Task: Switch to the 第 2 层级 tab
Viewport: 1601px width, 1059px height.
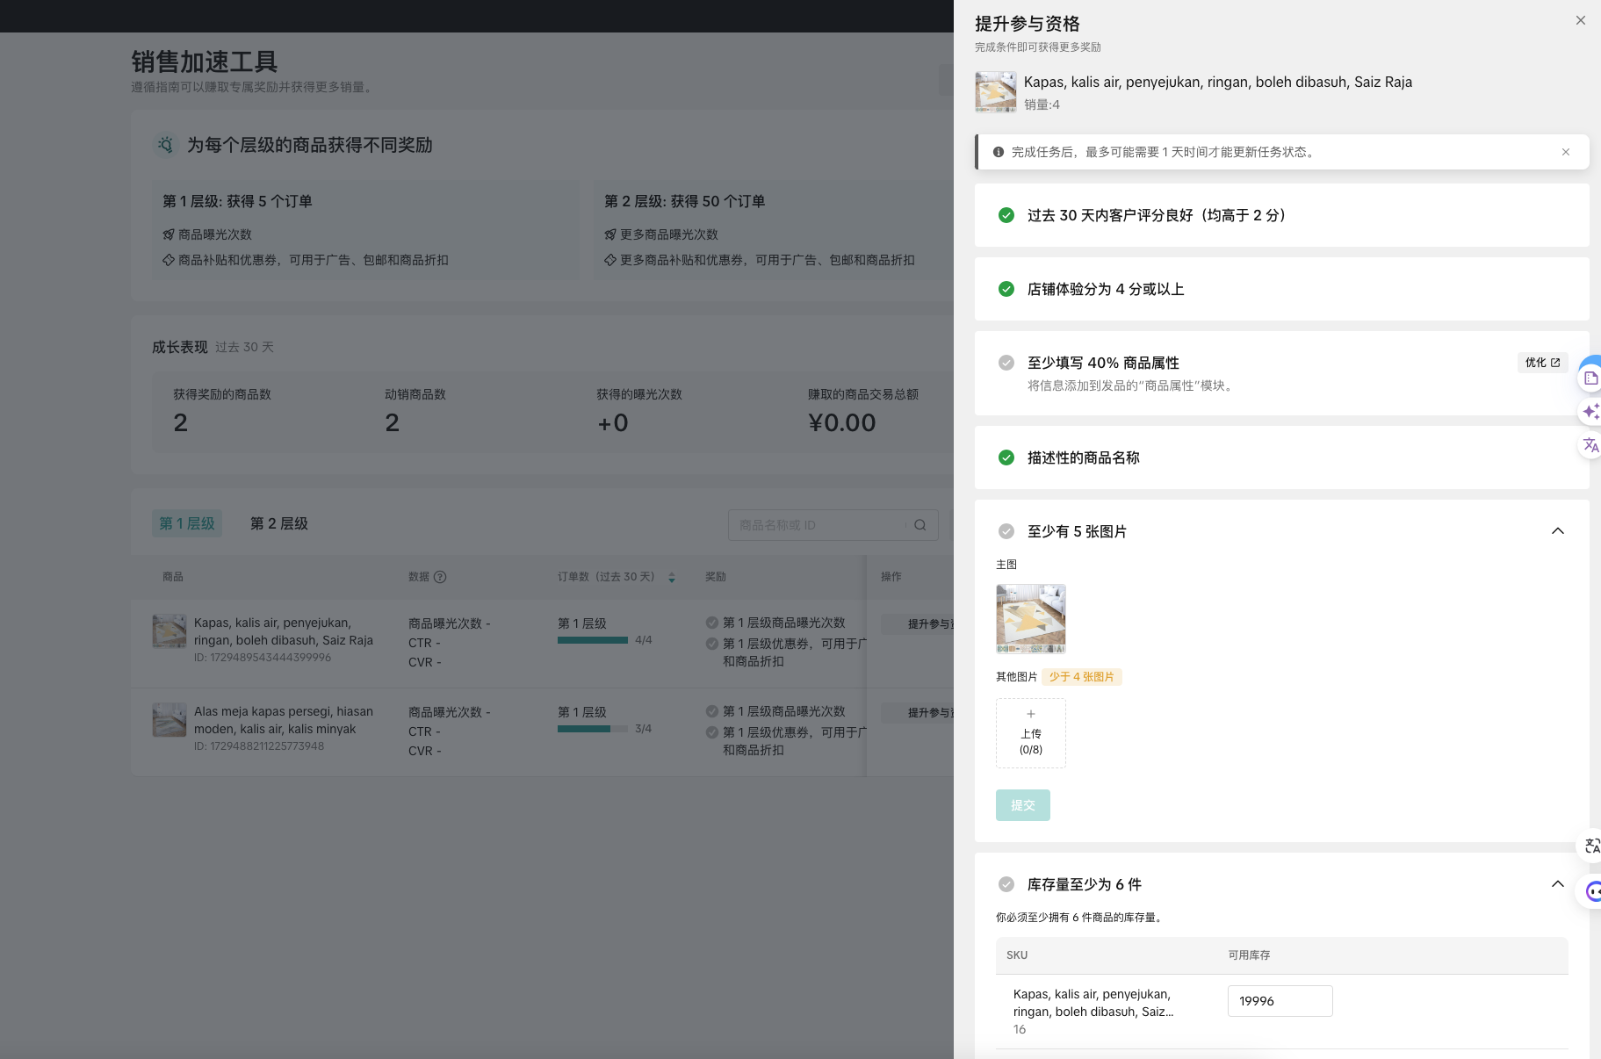Action: [x=279, y=523]
